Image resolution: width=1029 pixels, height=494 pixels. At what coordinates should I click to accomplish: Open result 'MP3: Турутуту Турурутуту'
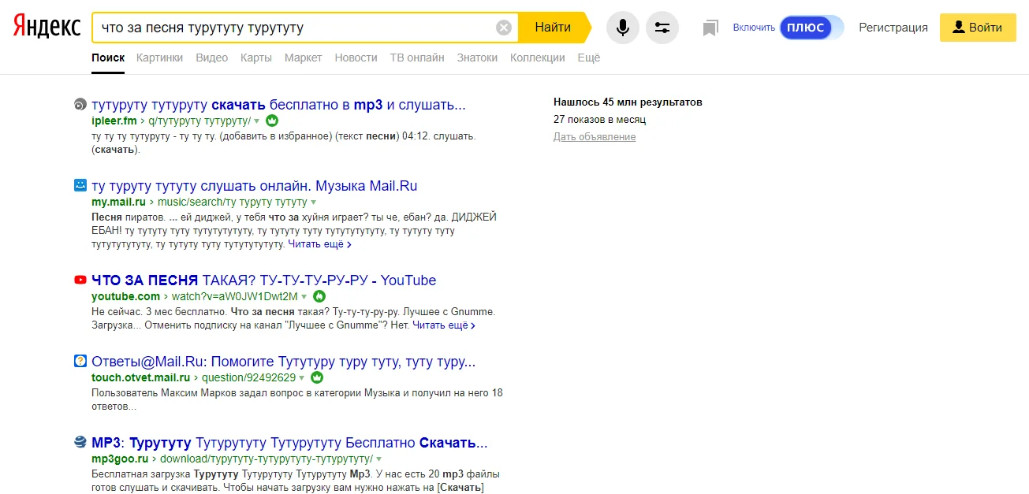tap(289, 443)
